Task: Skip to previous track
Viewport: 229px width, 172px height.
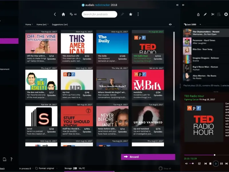Action: (x=206, y=163)
